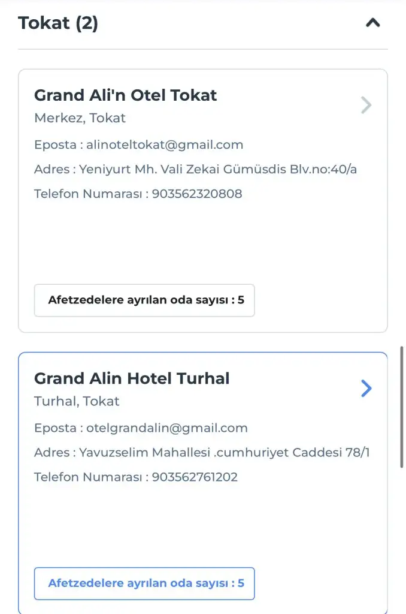
Task: Click Grand Alin Hotel Turhal title
Action: [x=132, y=378]
